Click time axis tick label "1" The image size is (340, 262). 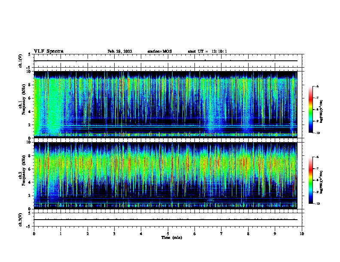click(61, 234)
